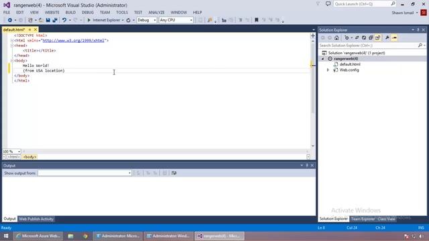Click the <body> breadcrumb tag button

coord(29,157)
